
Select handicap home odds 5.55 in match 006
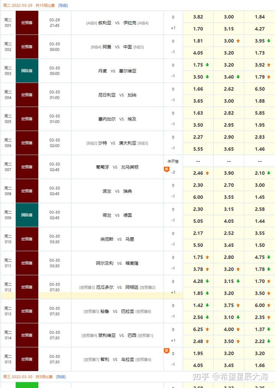coord(198,149)
